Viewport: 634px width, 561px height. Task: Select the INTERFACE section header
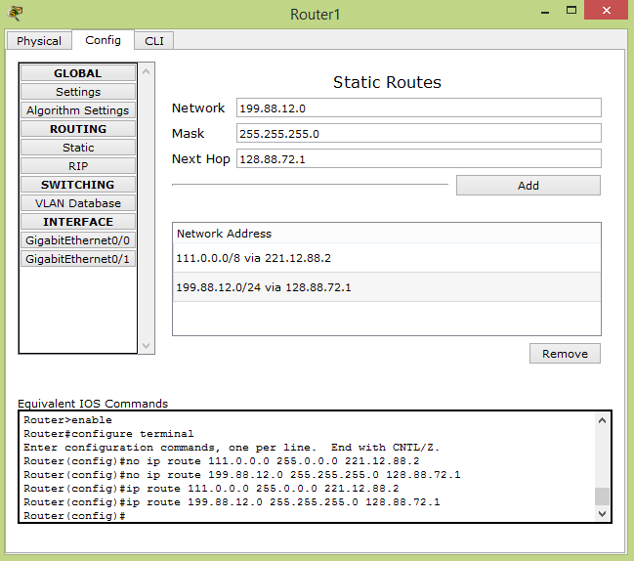(78, 222)
